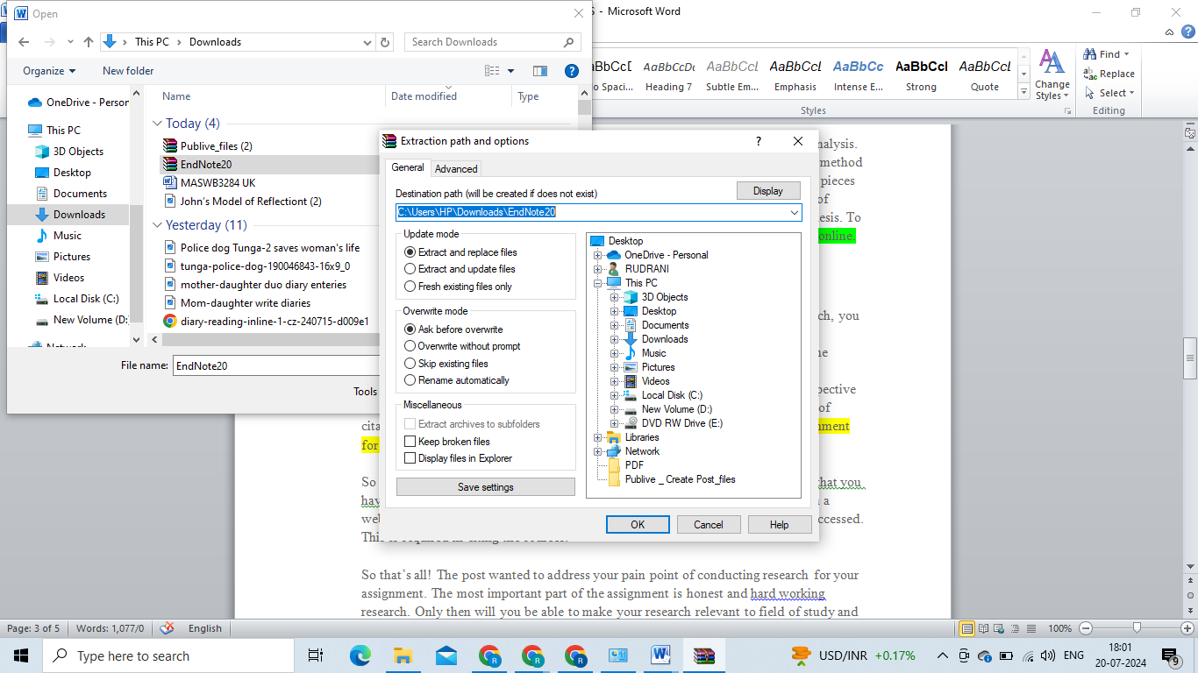1198x673 pixels.
Task: Go back in Open dialog navigation
Action: tap(24, 42)
